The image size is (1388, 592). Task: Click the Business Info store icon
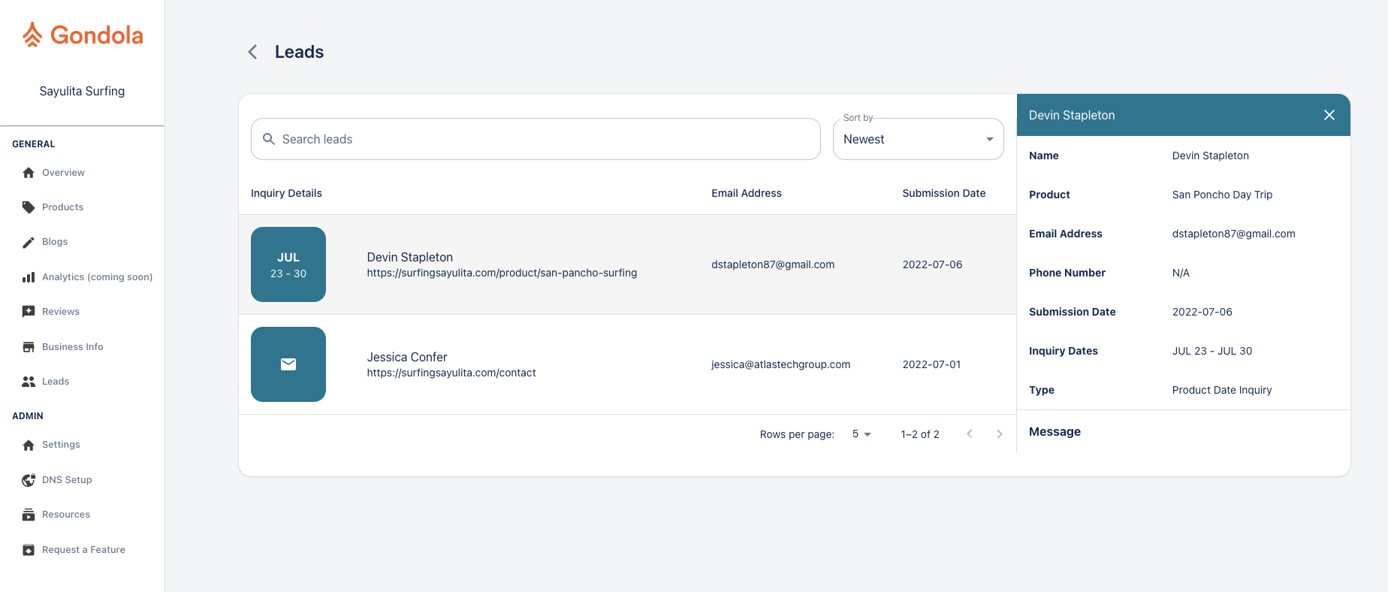point(29,347)
